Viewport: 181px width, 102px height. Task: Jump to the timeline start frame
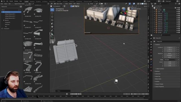[x=71, y=94]
